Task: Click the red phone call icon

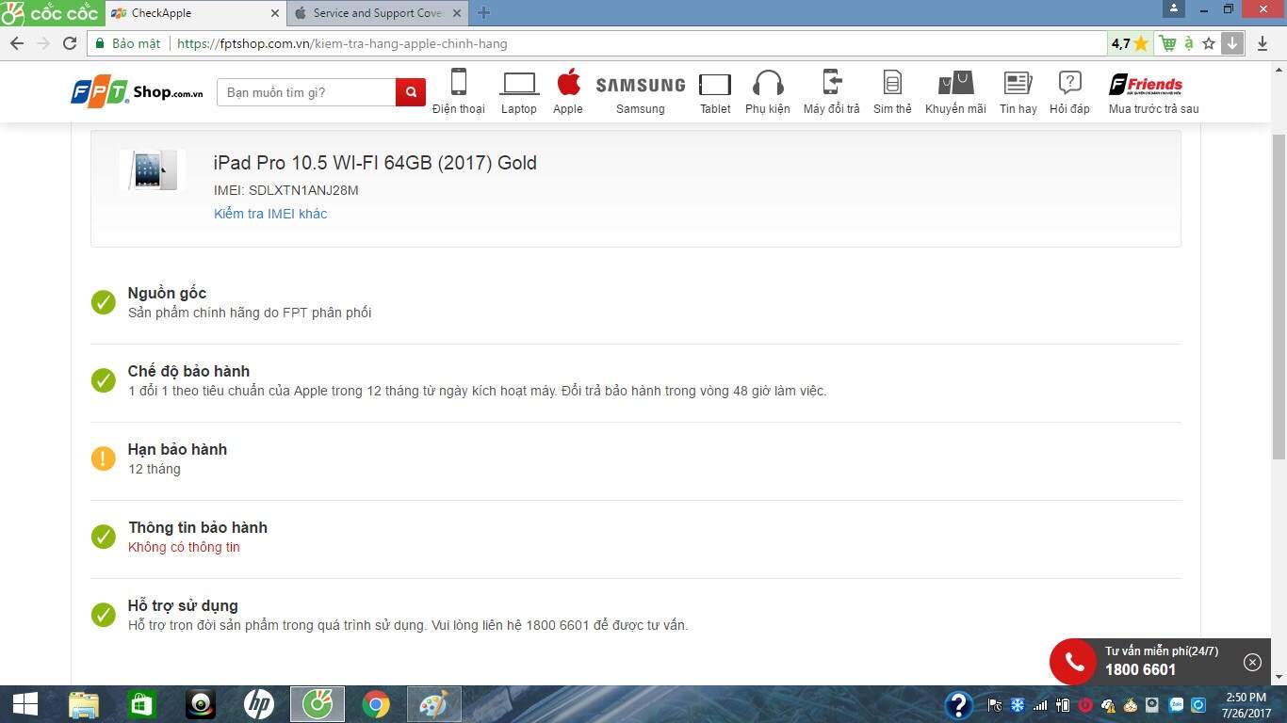Action: [1073, 662]
